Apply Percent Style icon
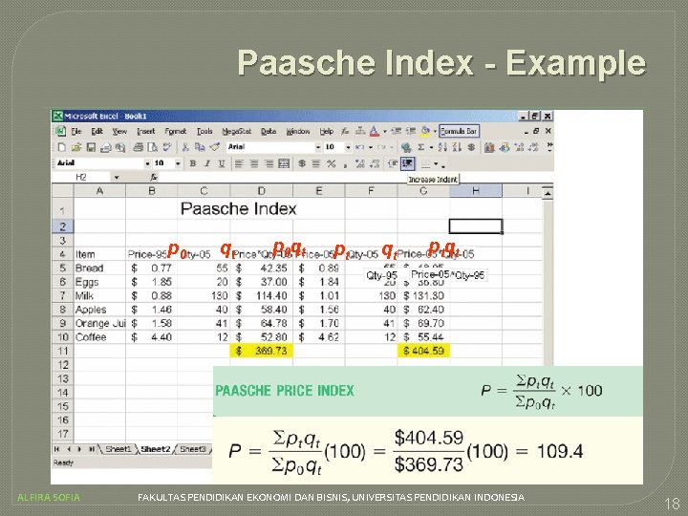This screenshot has height=516, width=688. coord(332,163)
